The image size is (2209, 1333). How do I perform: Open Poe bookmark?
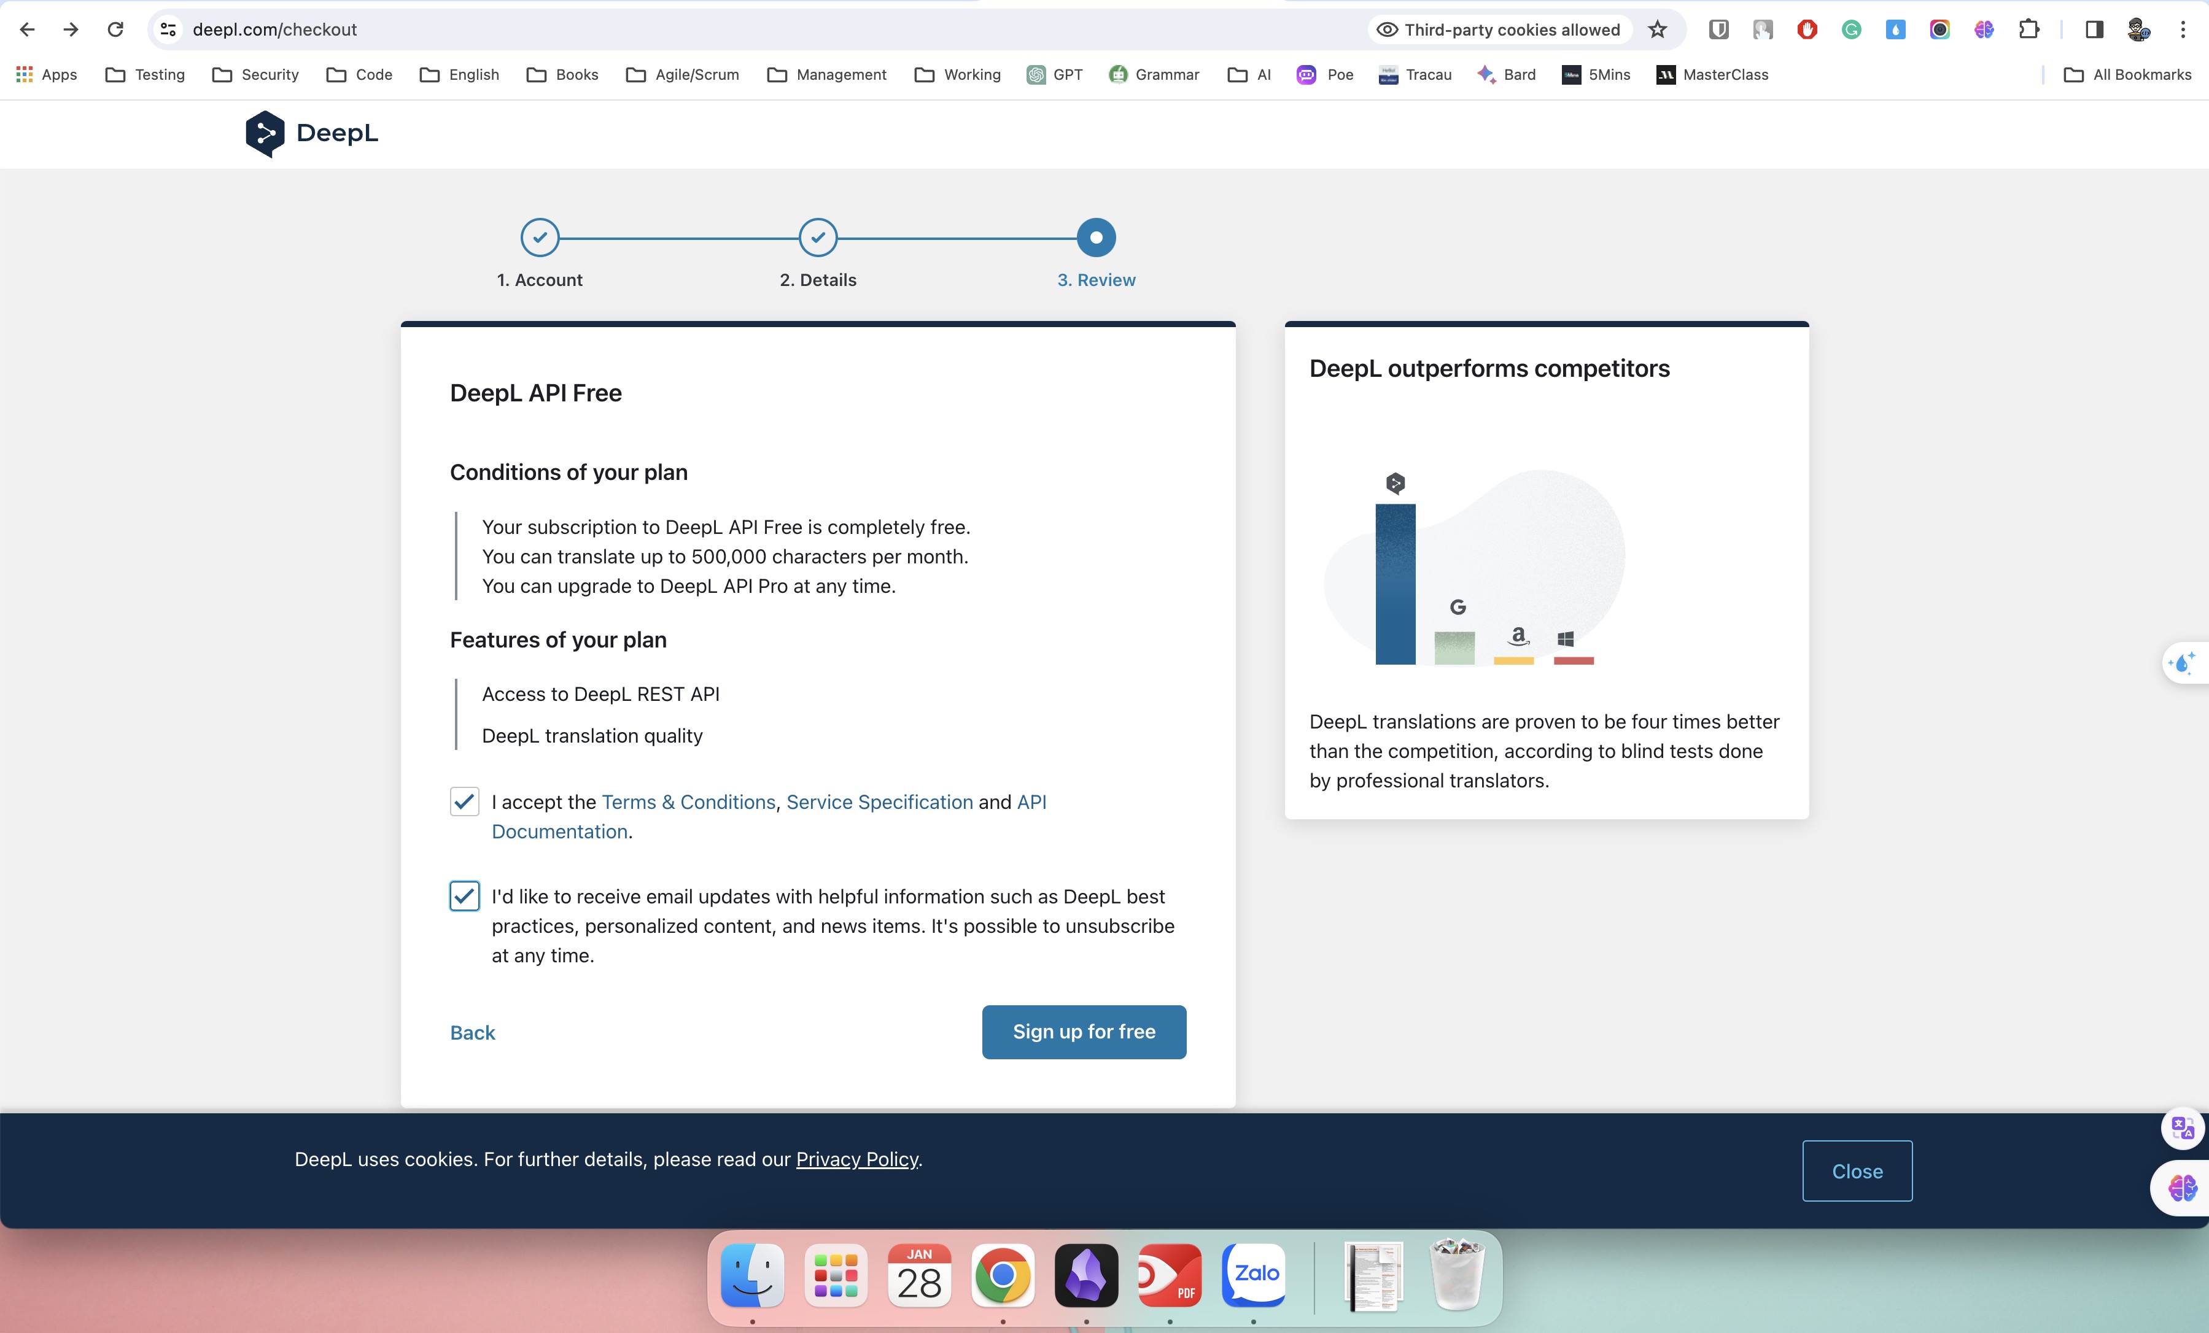pyautogui.click(x=1325, y=74)
